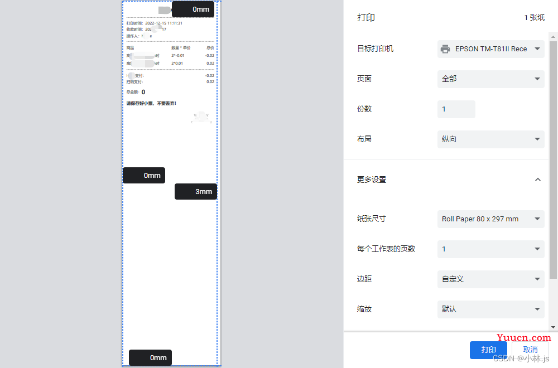Collapse the 更多设置 section chevron

[x=538, y=180]
